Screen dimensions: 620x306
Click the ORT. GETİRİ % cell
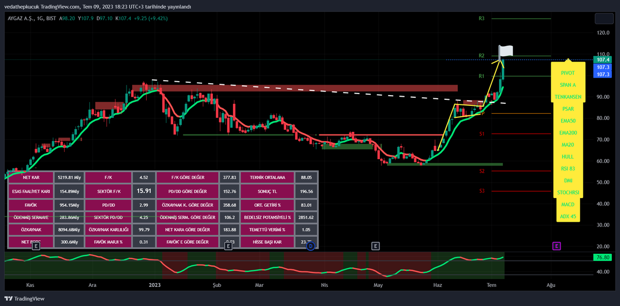[267, 204]
